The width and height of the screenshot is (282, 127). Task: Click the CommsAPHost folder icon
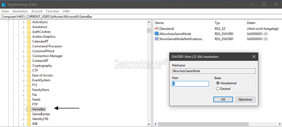coord(29,51)
